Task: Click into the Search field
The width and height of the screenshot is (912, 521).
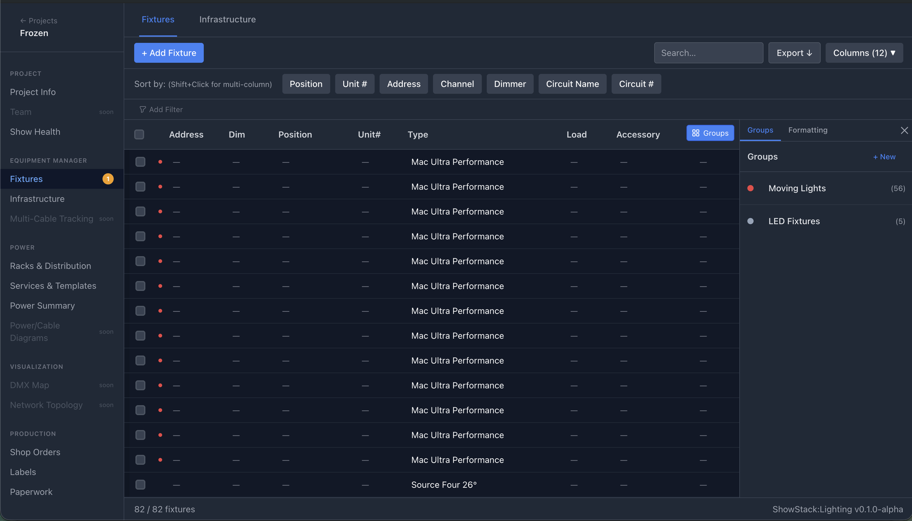Action: click(x=708, y=53)
